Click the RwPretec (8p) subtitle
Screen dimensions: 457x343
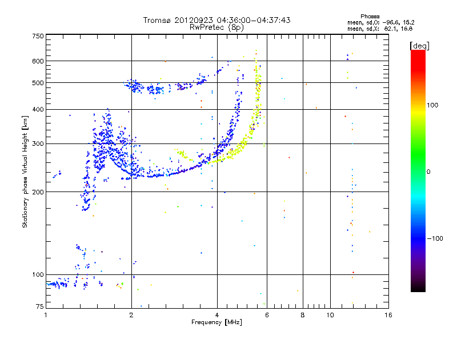click(217, 27)
